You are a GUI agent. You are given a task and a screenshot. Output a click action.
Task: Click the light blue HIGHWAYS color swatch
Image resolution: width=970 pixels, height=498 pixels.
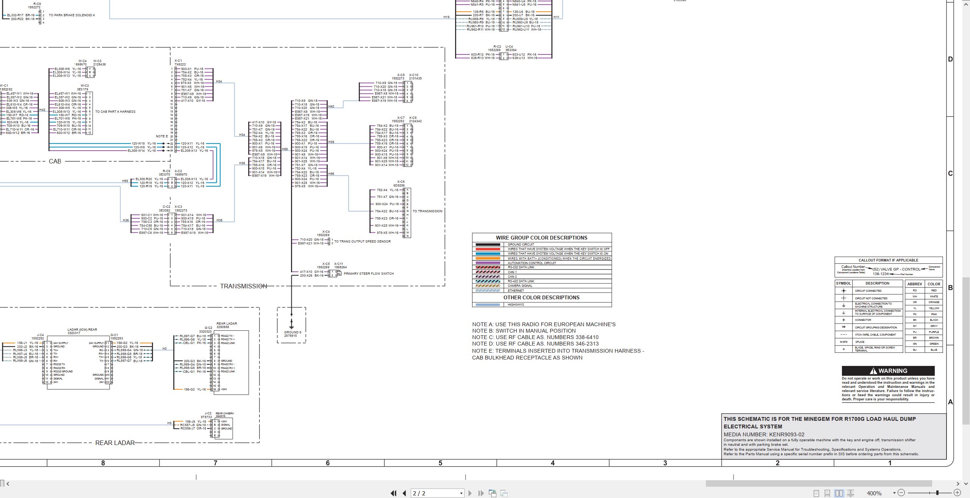tap(488, 305)
